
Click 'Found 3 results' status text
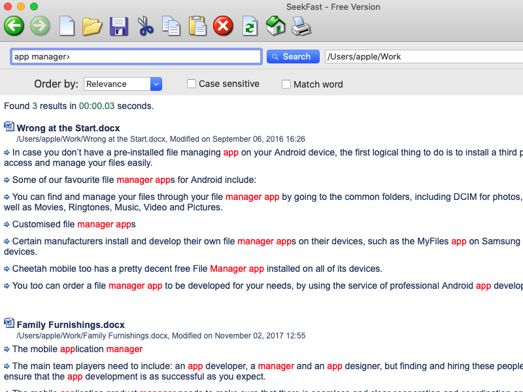click(78, 106)
